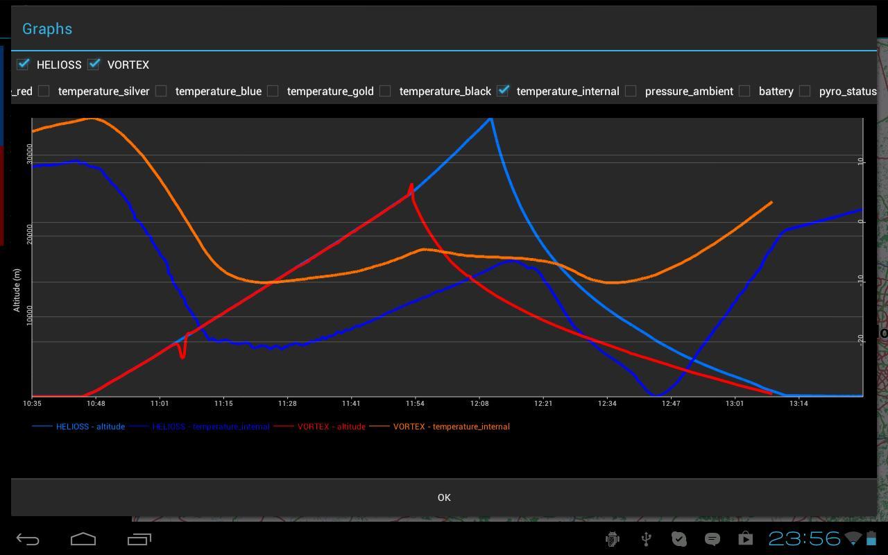The width and height of the screenshot is (888, 555).
Task: Tick the battery checkbox
Action: coord(745,91)
